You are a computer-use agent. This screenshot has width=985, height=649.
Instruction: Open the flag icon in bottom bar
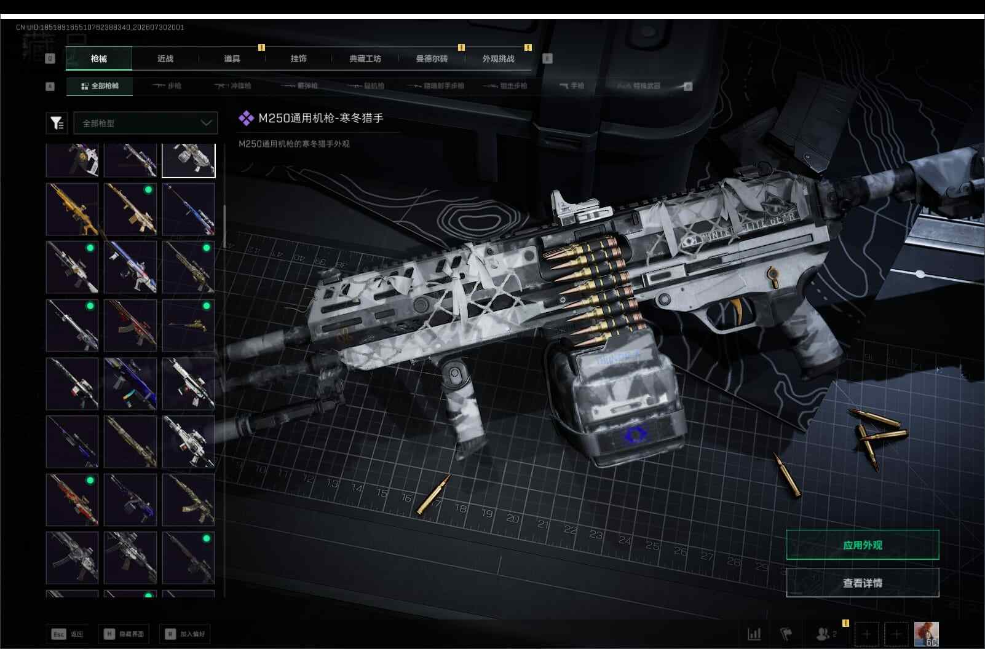[x=786, y=634]
